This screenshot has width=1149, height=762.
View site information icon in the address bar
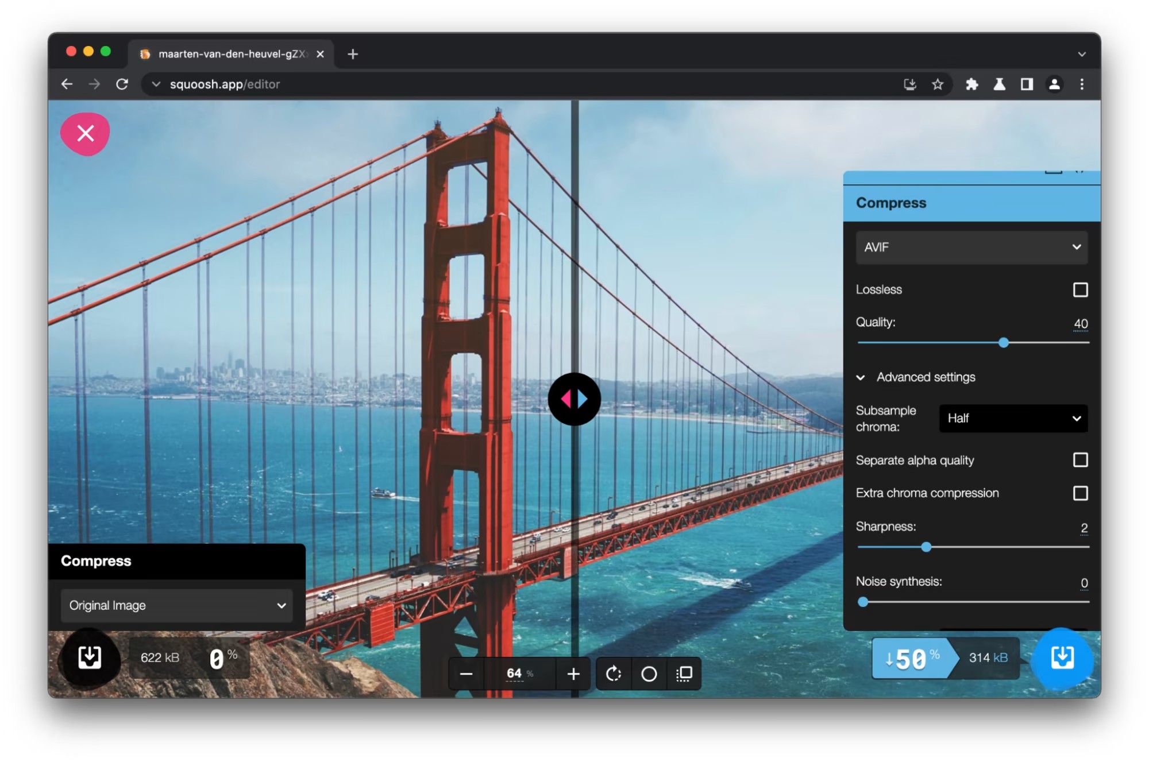pos(156,84)
